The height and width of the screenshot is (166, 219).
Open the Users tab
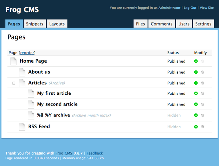[x=184, y=24]
